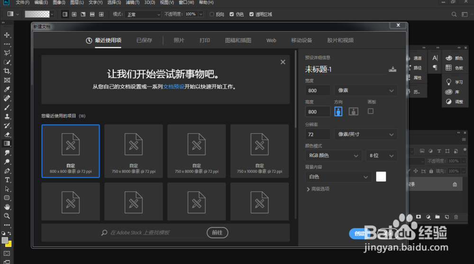Select the Frame tool

coord(7,80)
